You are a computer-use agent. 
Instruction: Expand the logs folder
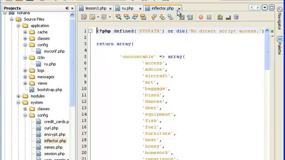[25, 70]
